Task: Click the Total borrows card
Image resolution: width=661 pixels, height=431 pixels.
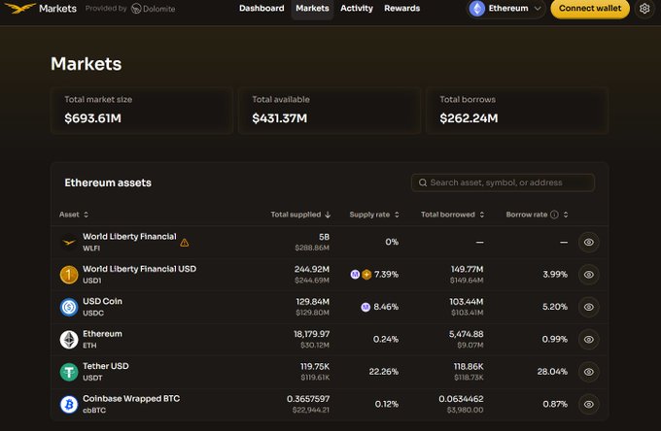Action: pyautogui.click(x=517, y=111)
